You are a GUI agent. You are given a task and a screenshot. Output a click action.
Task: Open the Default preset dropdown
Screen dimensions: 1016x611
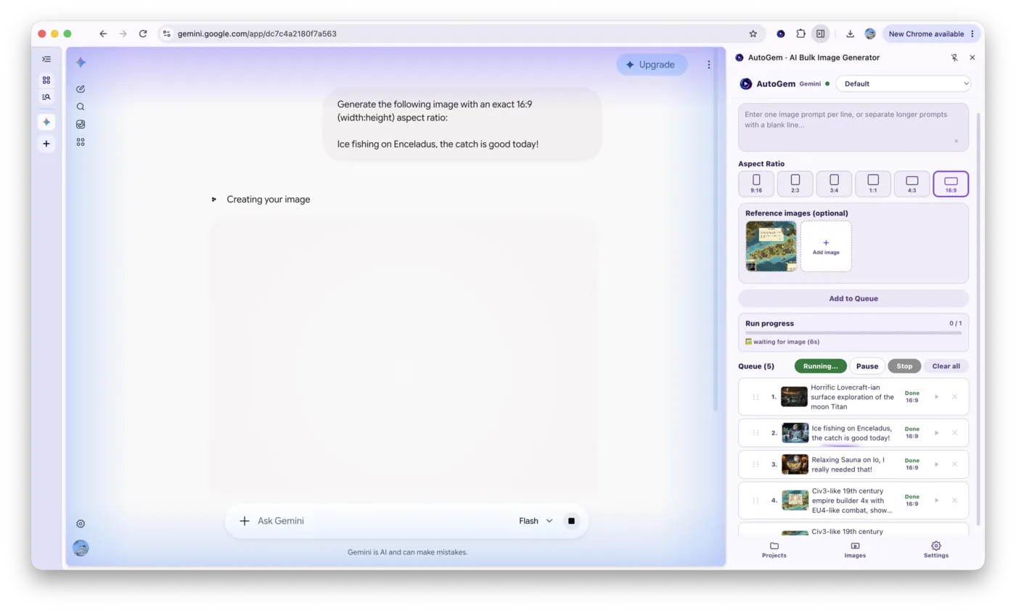tap(903, 83)
